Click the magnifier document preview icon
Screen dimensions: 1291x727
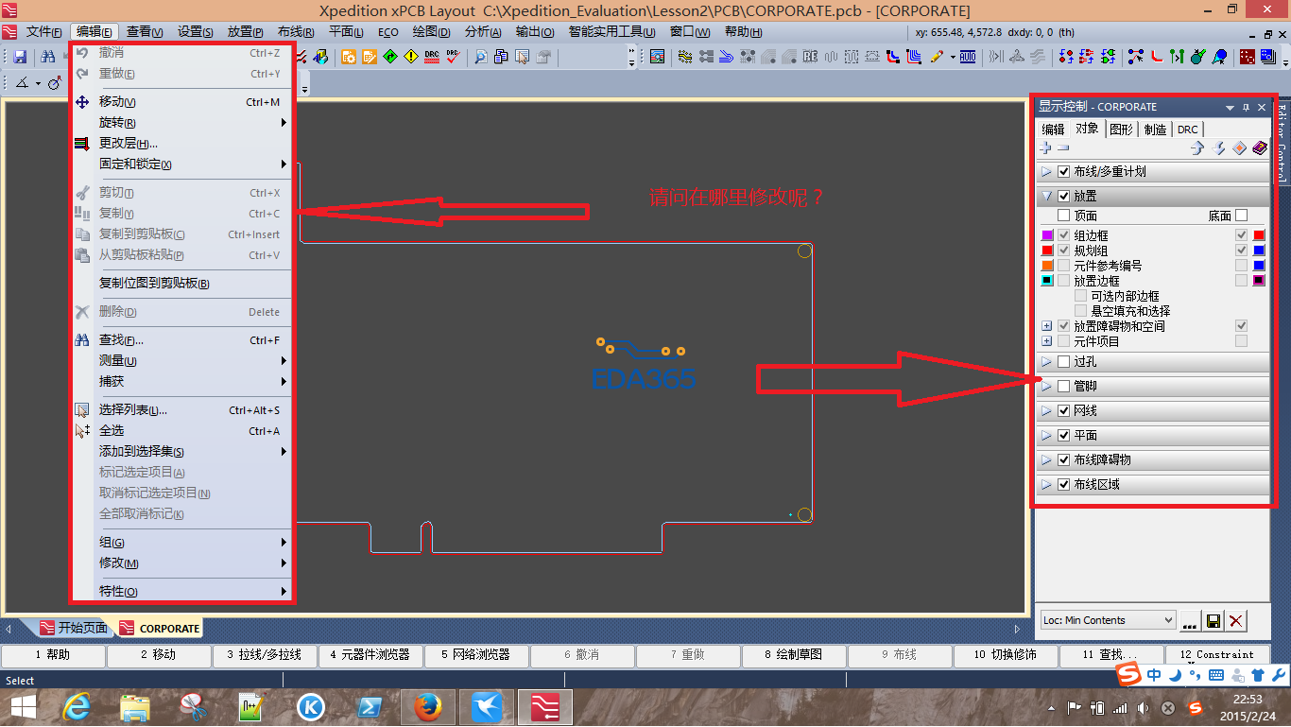pyautogui.click(x=481, y=57)
